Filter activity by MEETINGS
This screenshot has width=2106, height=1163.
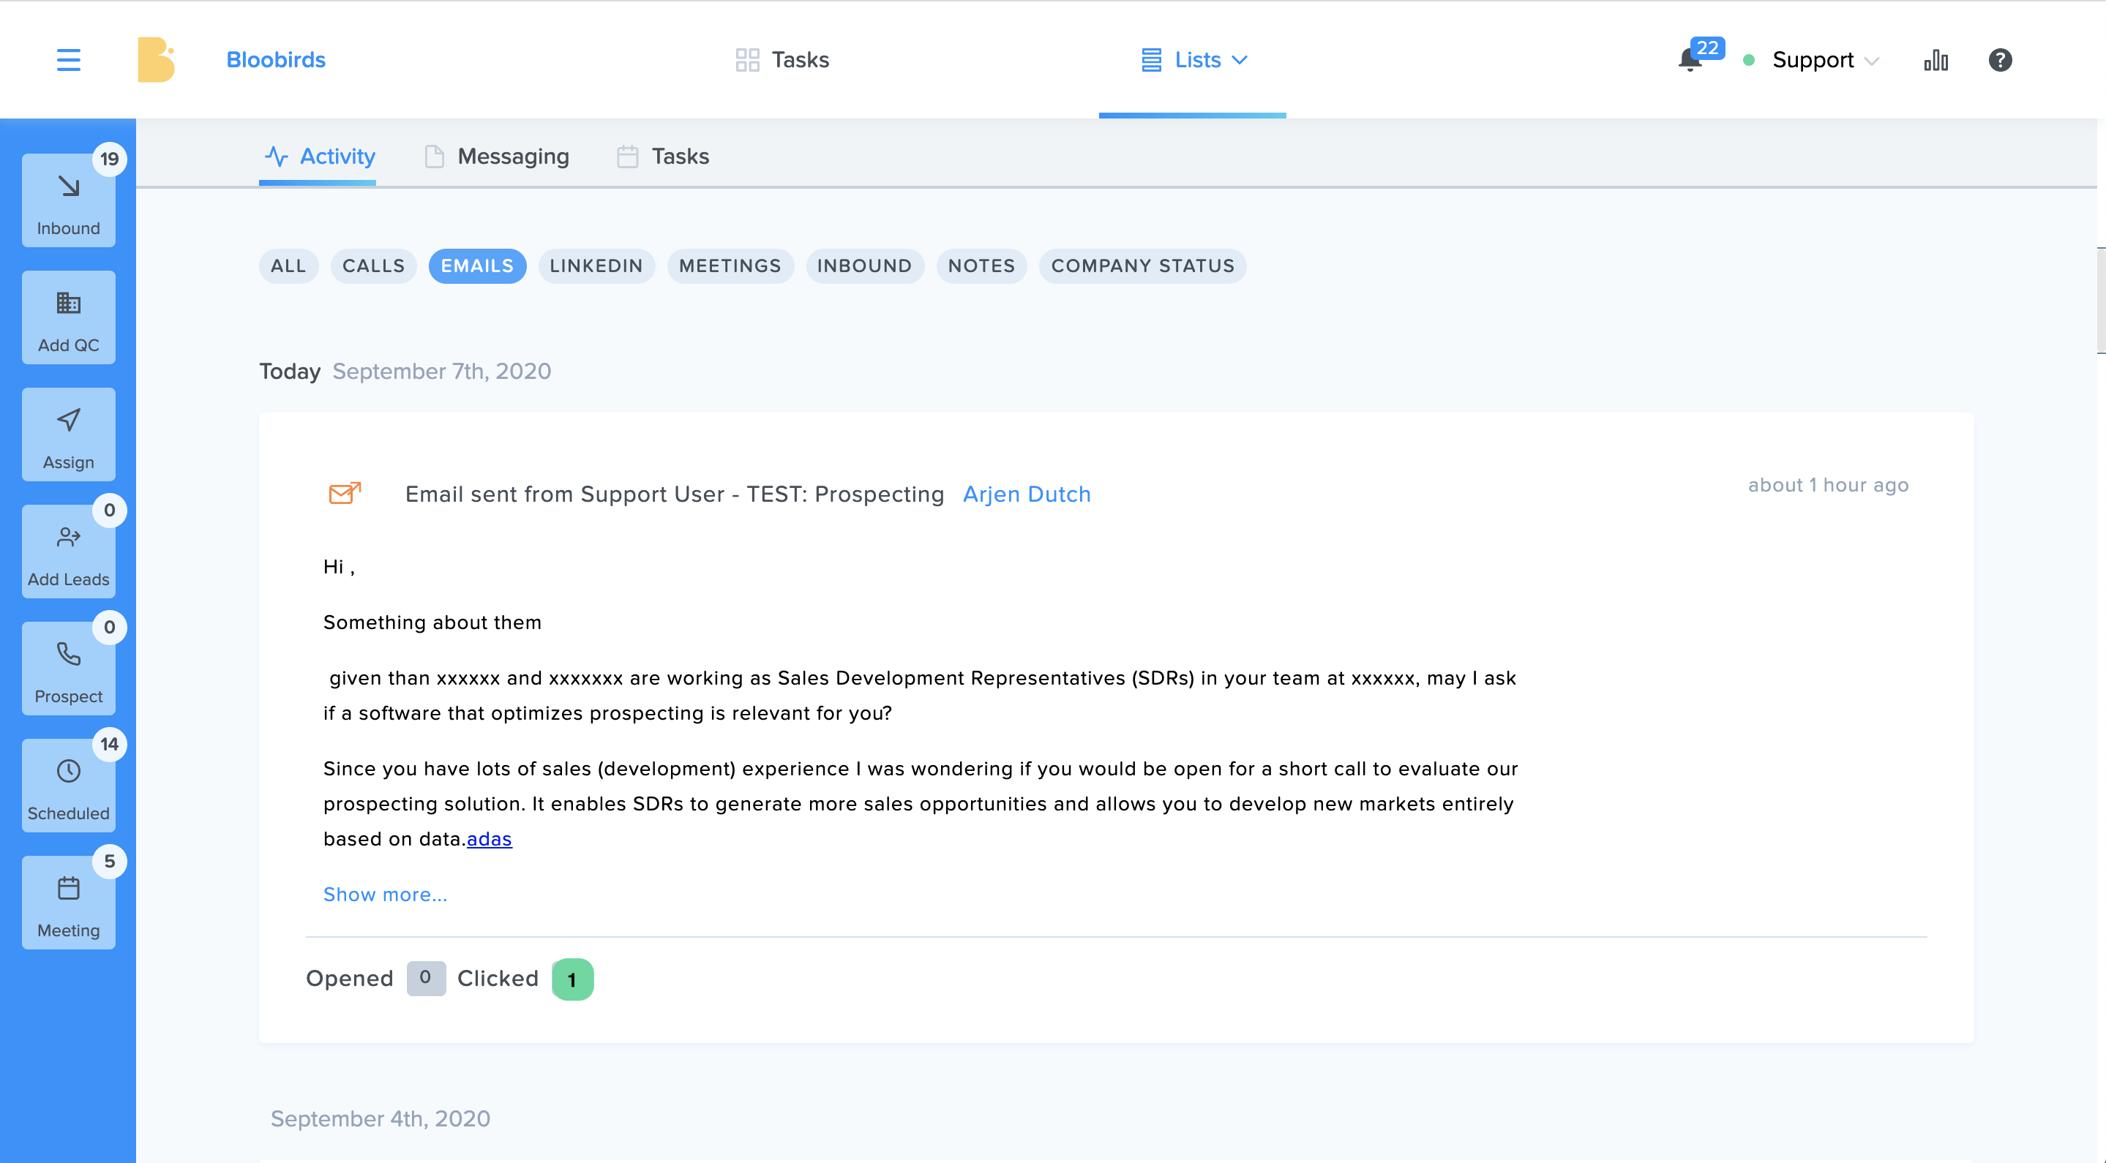[x=730, y=266]
